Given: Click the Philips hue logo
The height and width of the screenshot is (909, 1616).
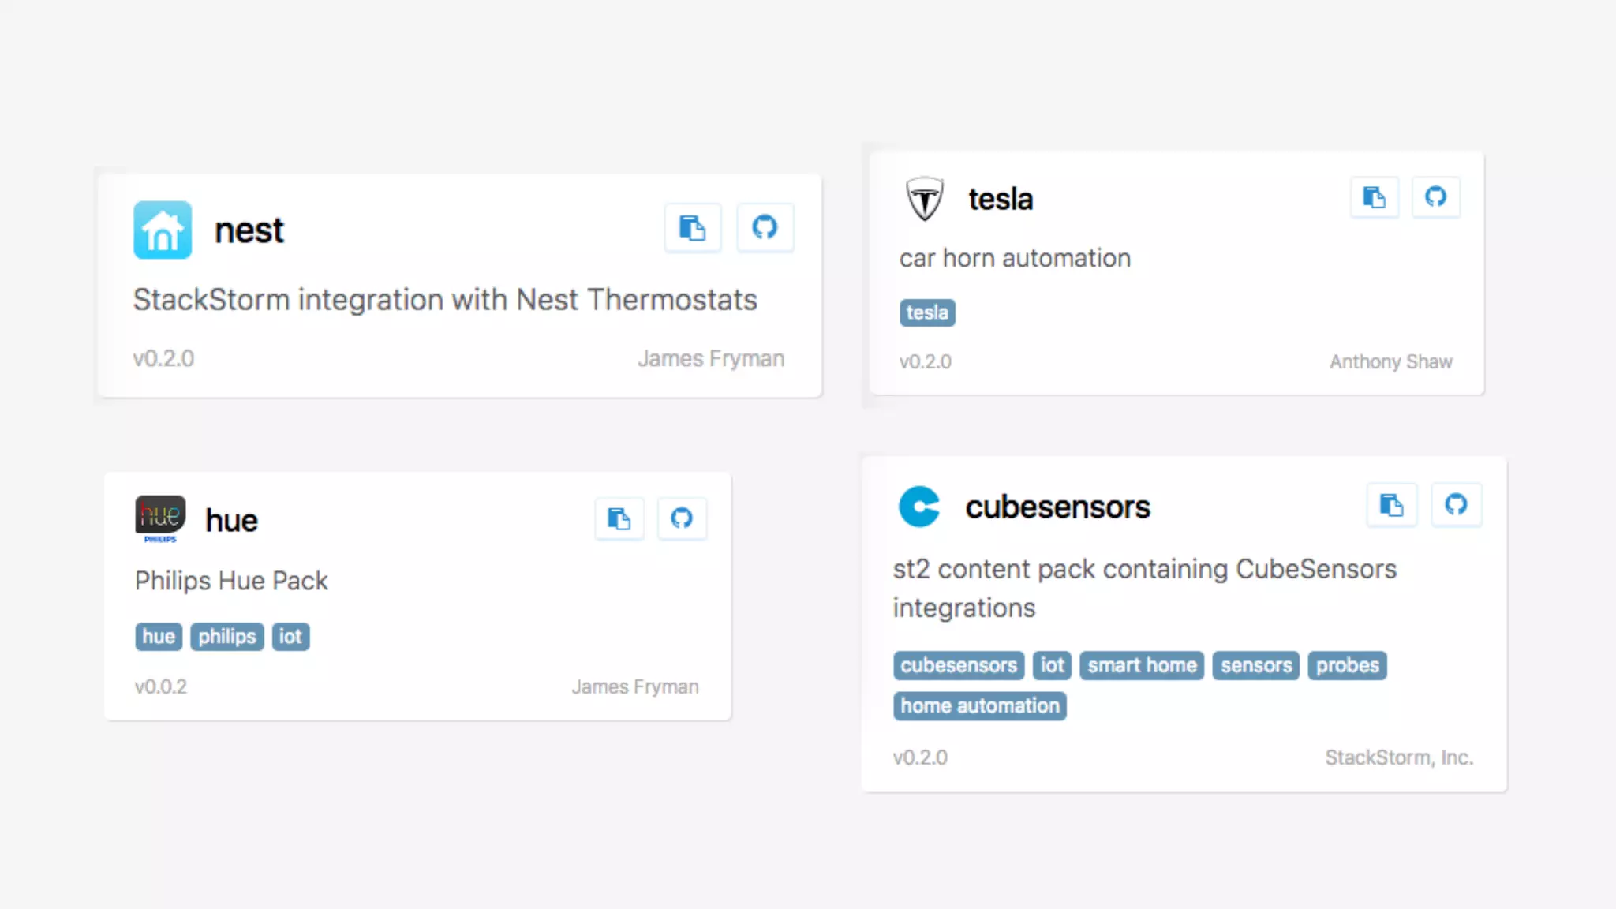Looking at the screenshot, I should pos(160,518).
